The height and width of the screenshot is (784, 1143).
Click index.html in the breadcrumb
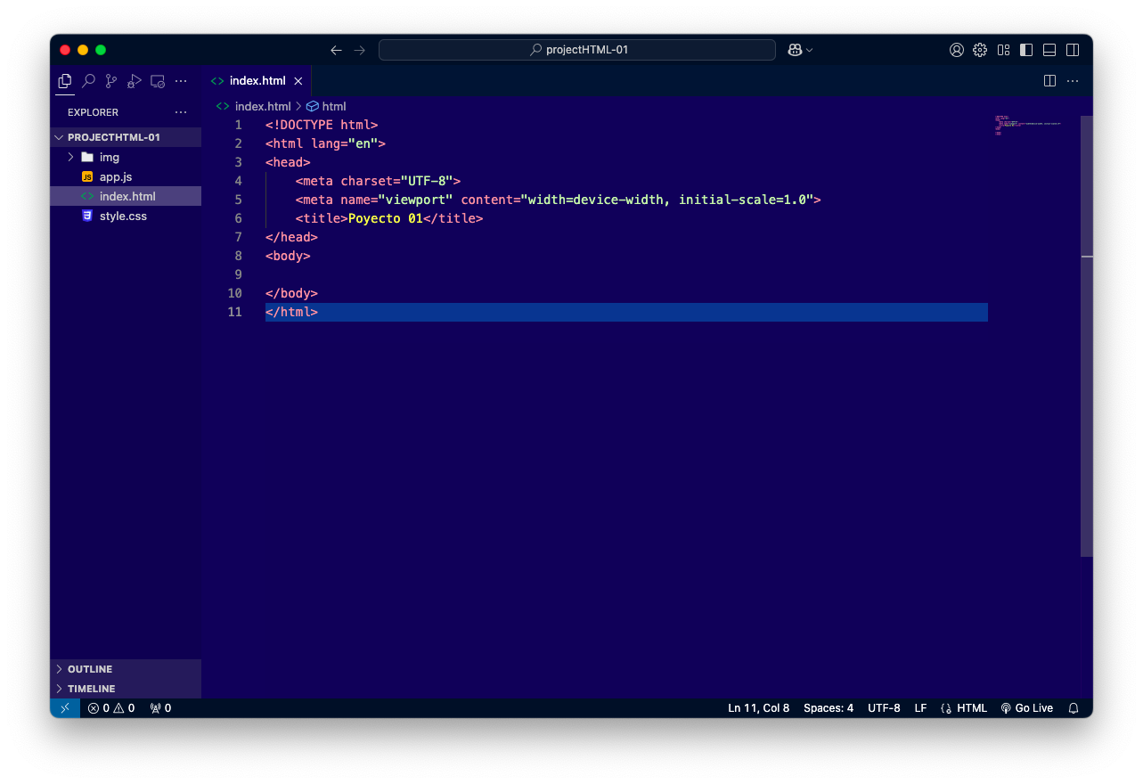[262, 106]
